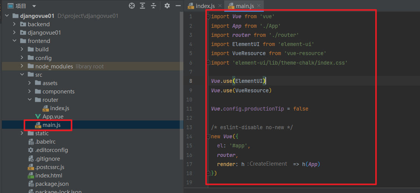Select the .postcssrc.js file
420x193 pixels.
pyautogui.click(x=49, y=167)
